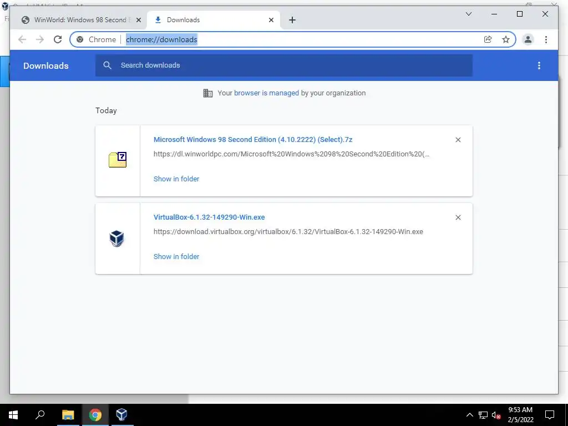
Task: Open the VirtualBox-6.1.32-149290-Win.exe link
Action: pos(209,217)
